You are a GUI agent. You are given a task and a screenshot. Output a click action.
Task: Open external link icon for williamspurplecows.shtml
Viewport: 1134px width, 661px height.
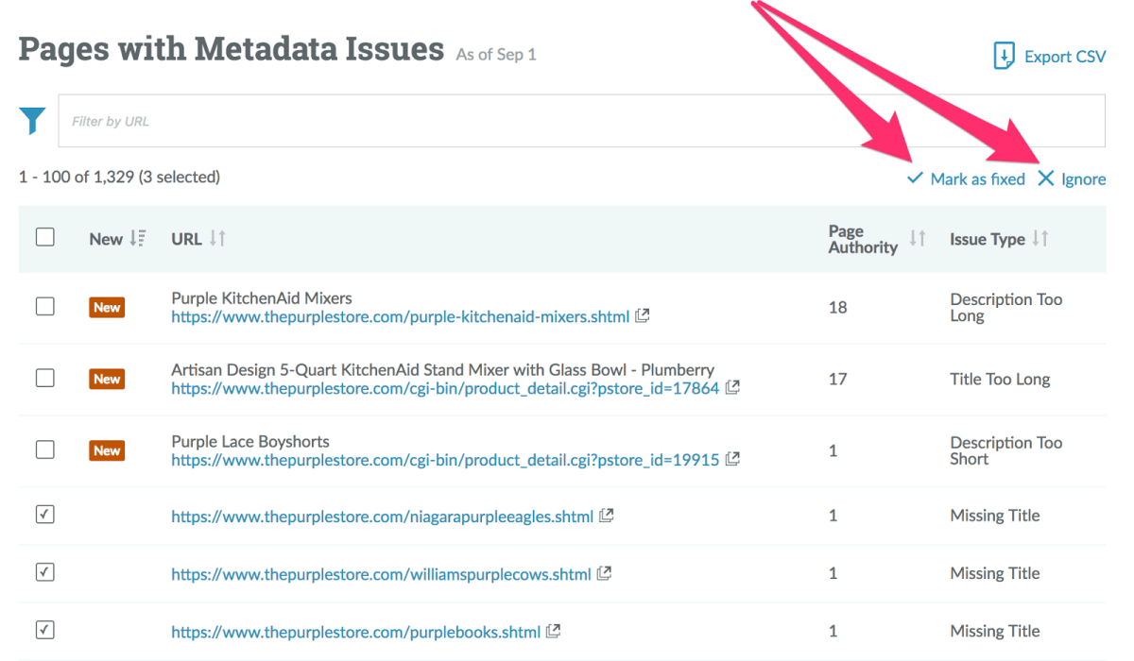tap(604, 573)
